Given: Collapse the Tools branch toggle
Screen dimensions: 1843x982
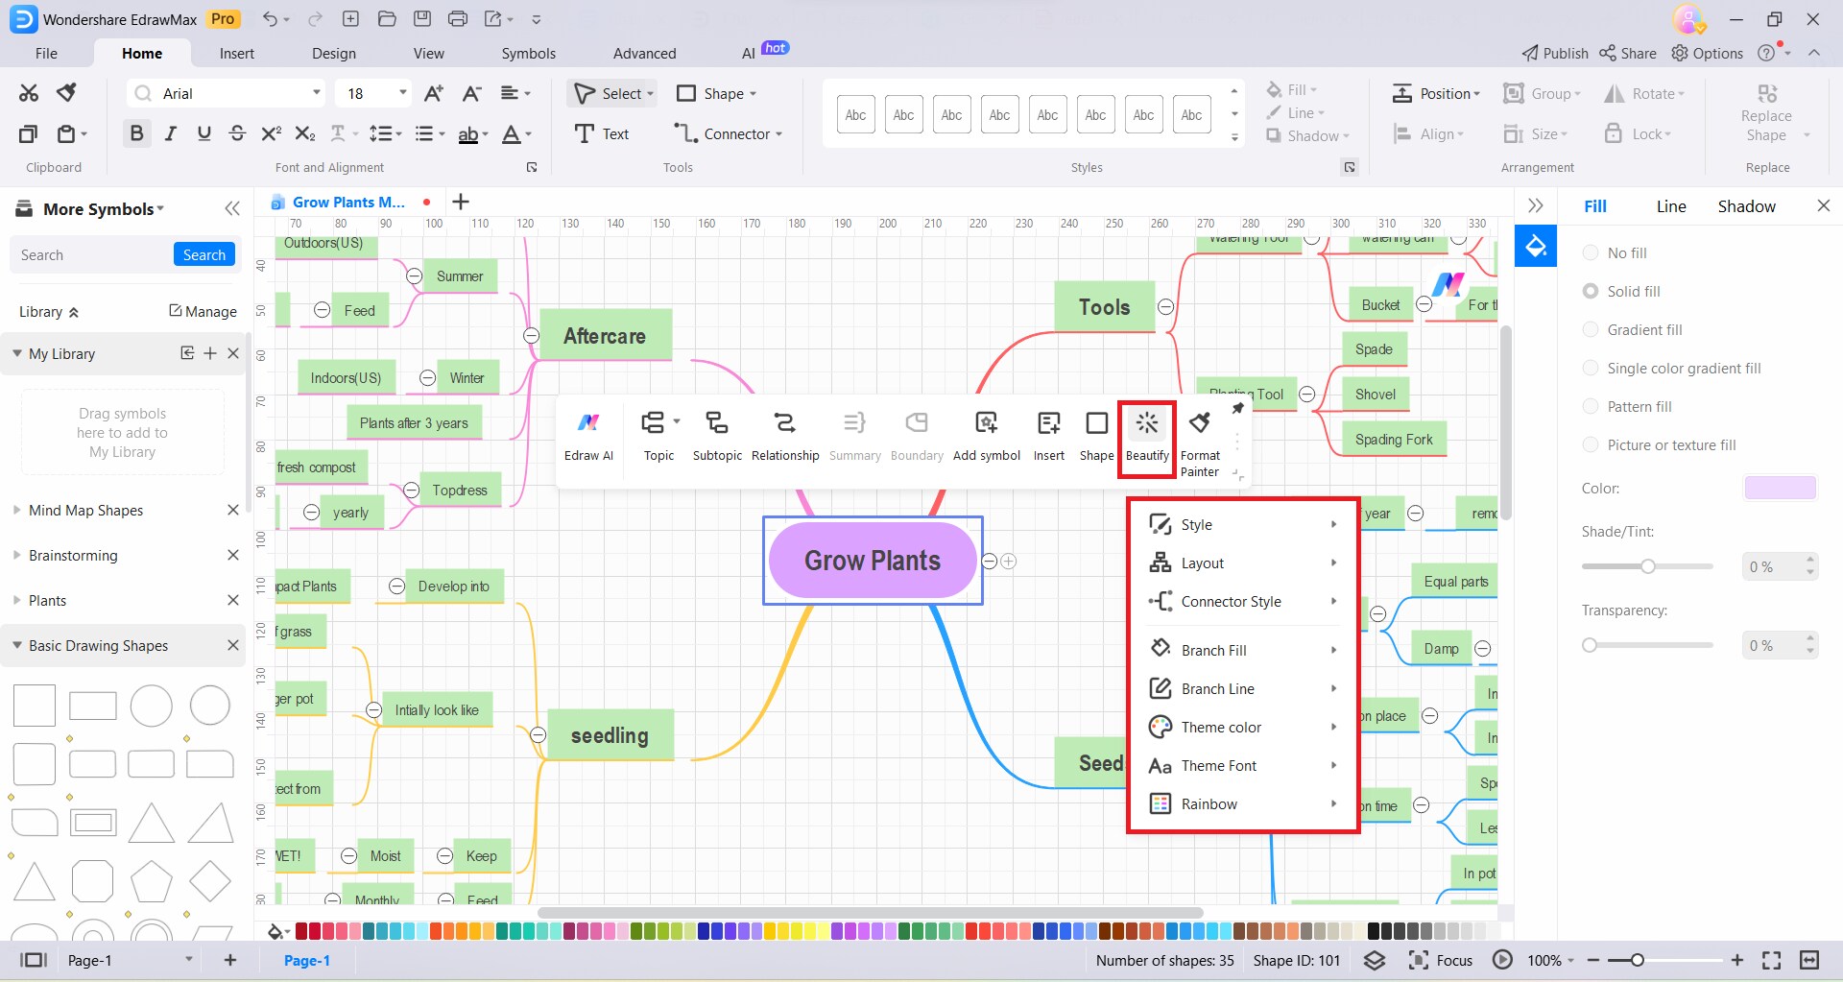Looking at the screenshot, I should point(1165,307).
